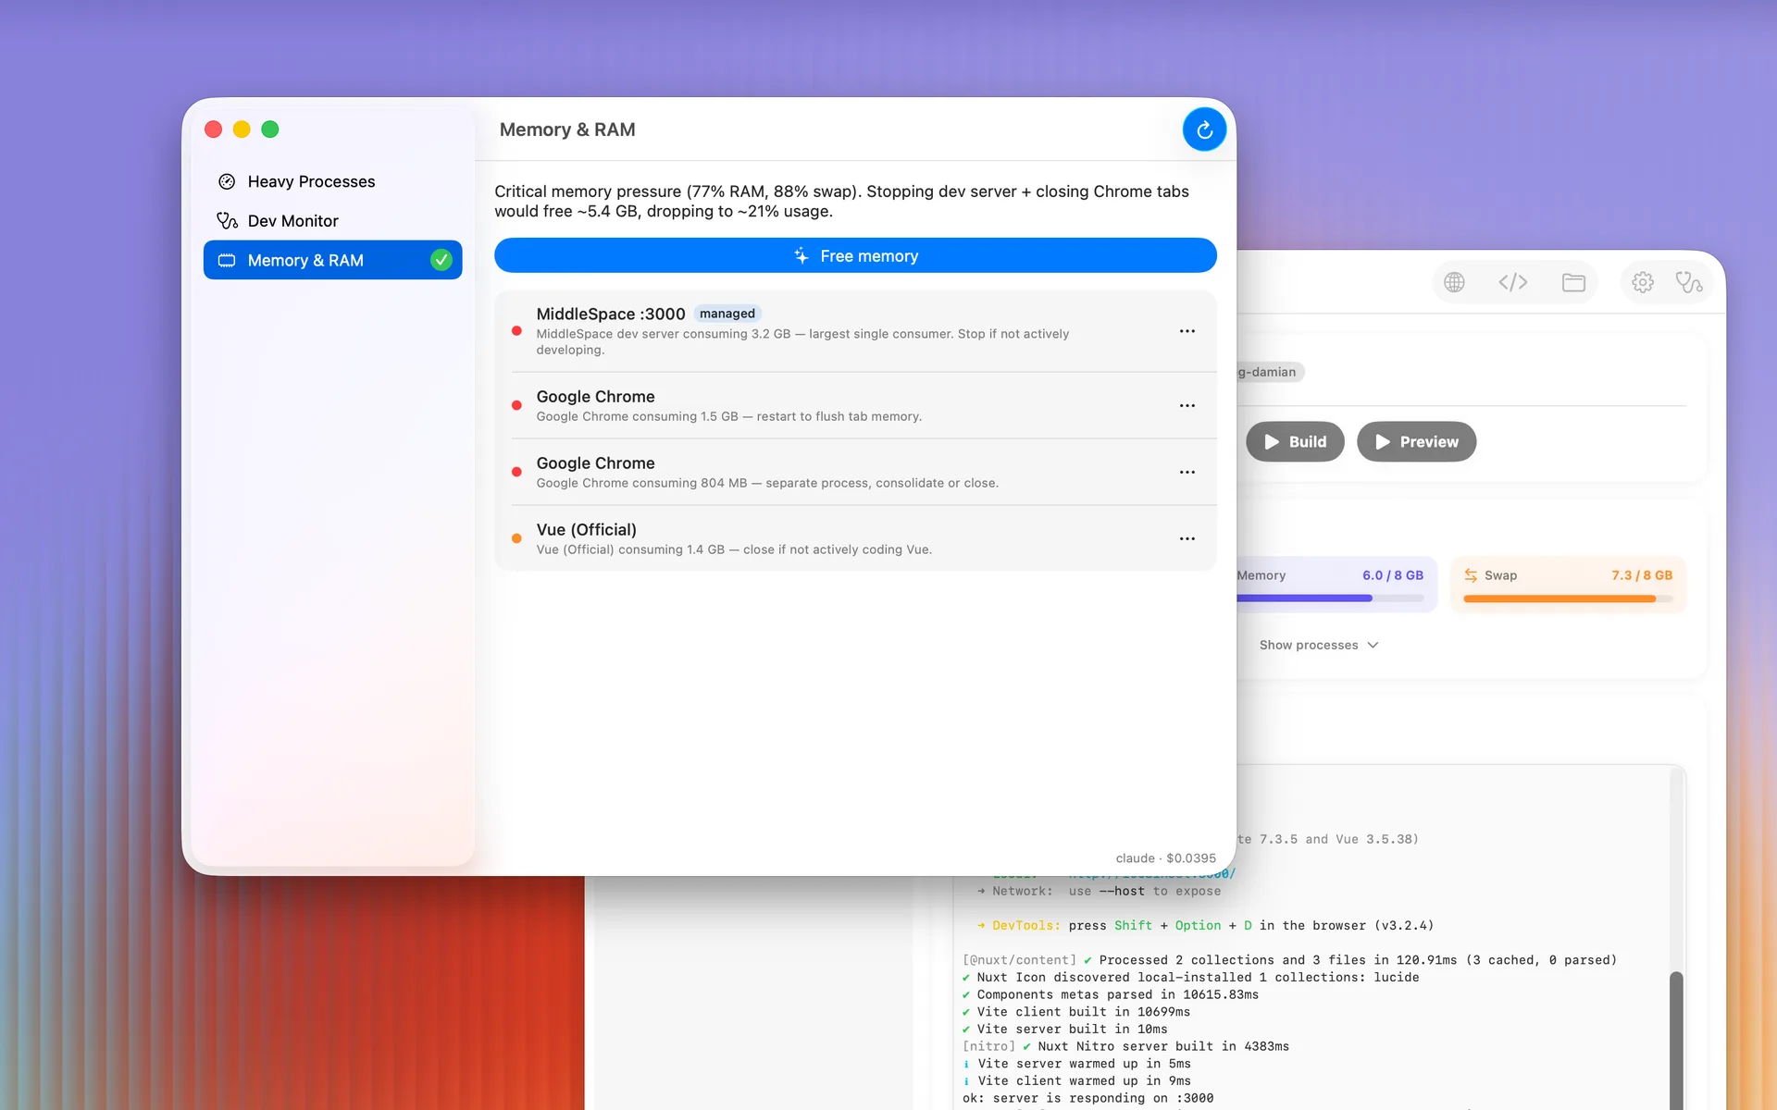The height and width of the screenshot is (1110, 1777).
Task: Click the Free memory button
Action: (855, 255)
